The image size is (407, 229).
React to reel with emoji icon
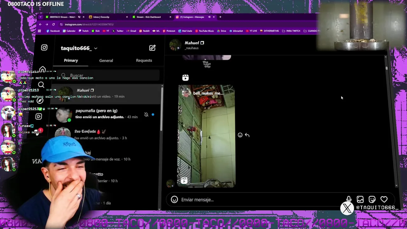(240, 135)
